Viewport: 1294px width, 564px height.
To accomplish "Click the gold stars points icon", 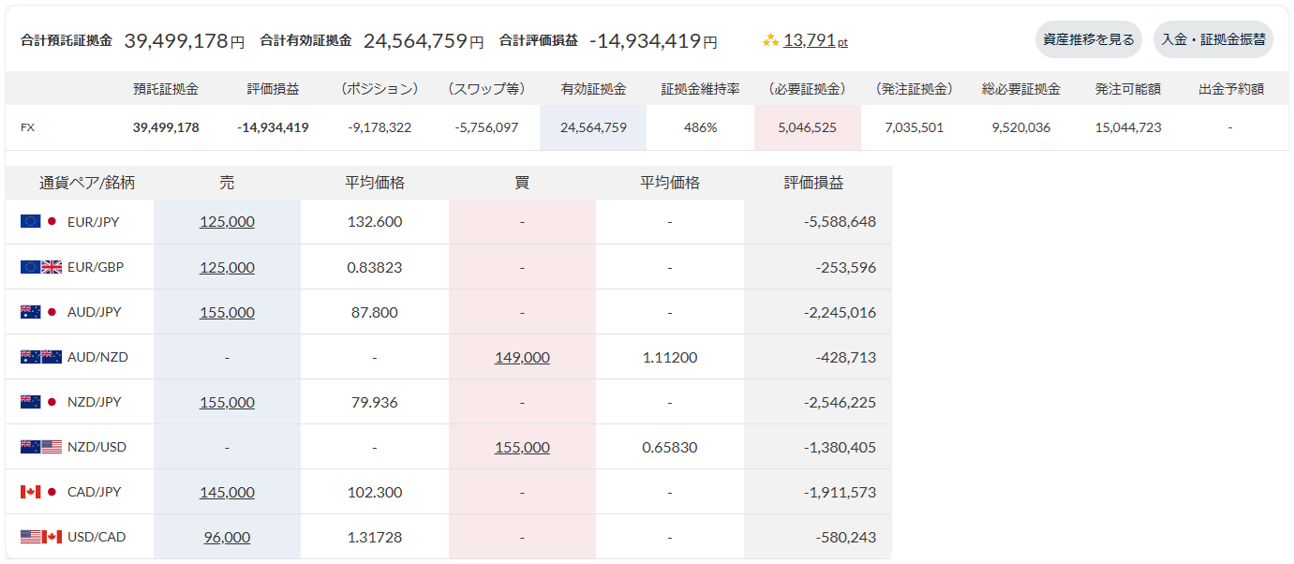I will pos(770,40).
